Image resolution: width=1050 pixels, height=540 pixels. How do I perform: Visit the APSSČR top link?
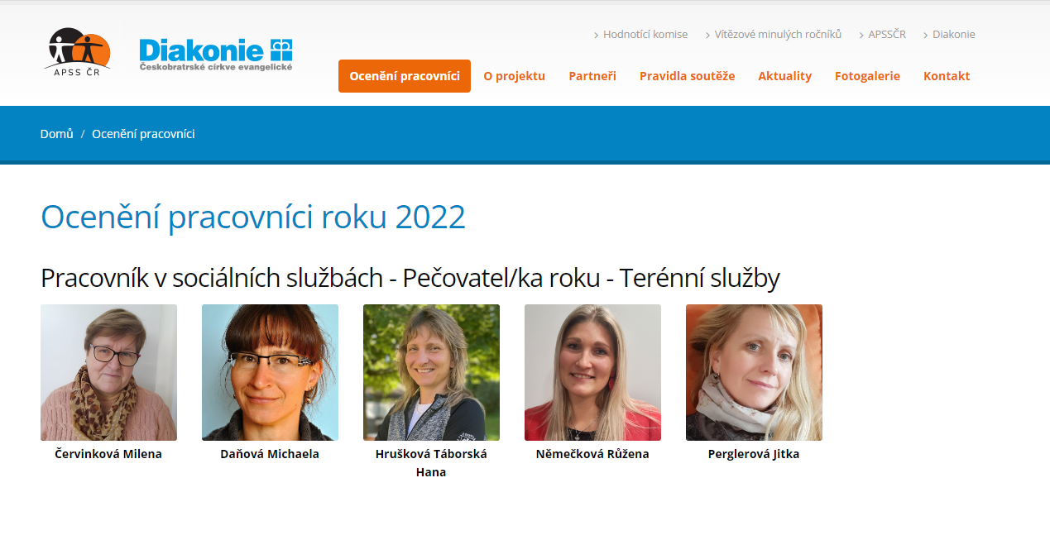coord(887,35)
